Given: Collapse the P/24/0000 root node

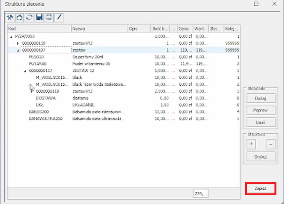Looking at the screenshot, I should 11,36.
